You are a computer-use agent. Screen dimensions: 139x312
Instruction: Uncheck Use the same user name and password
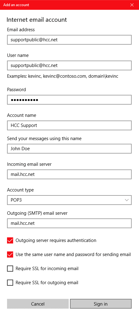[x=10, y=254]
